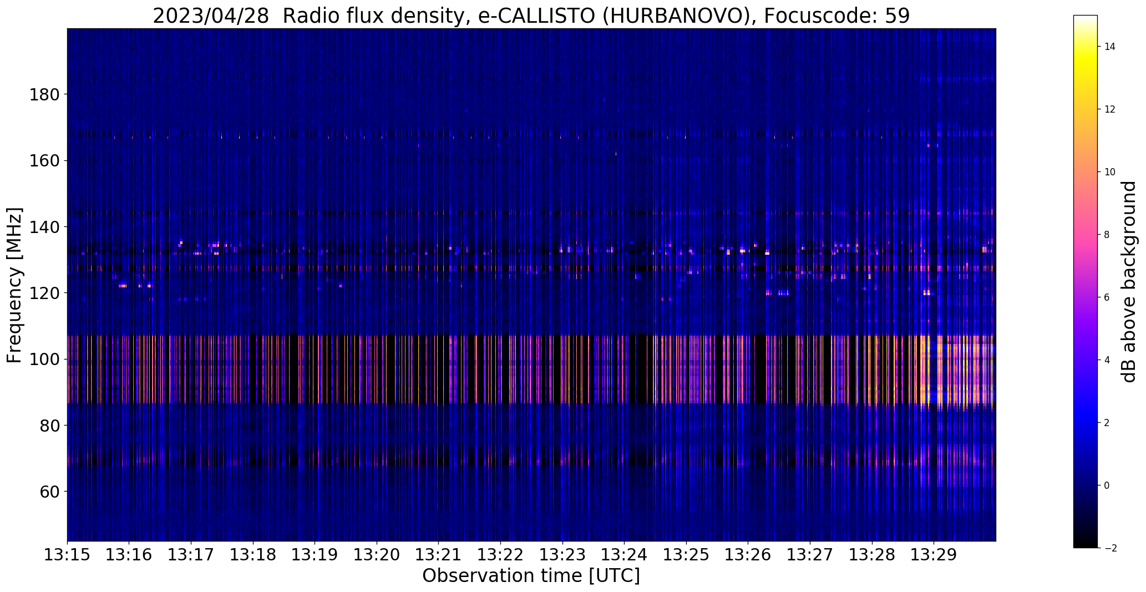The image size is (1146, 592).
Task: Click the 13:26 time tick label
Action: click(x=748, y=555)
